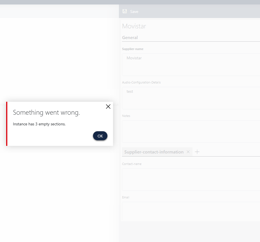Select the Supplier-contact-information tab
The width and height of the screenshot is (260, 242).
154,152
